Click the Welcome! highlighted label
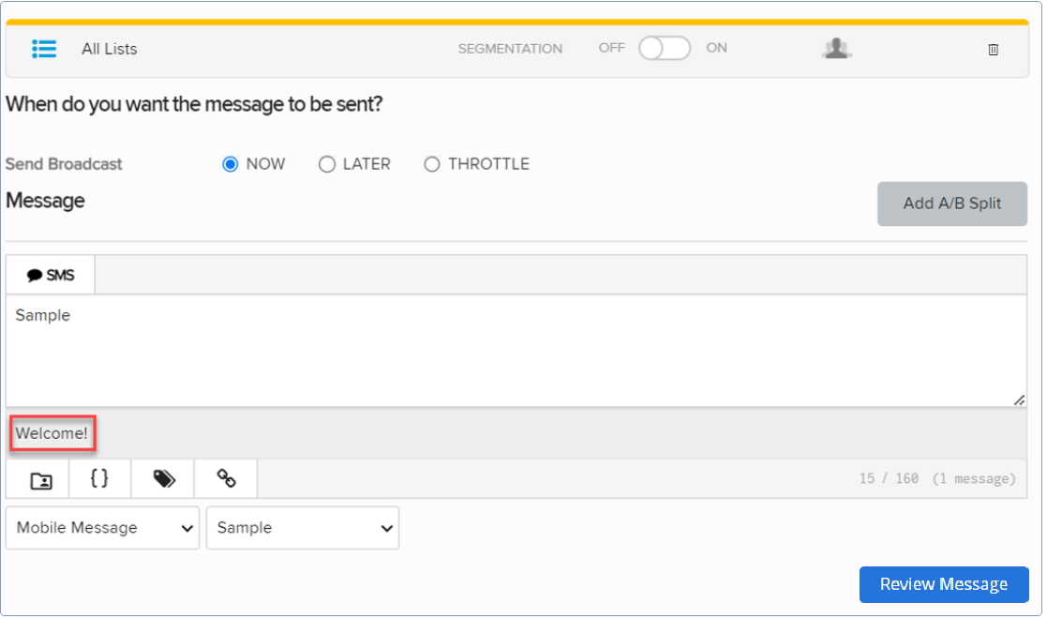 coord(52,433)
